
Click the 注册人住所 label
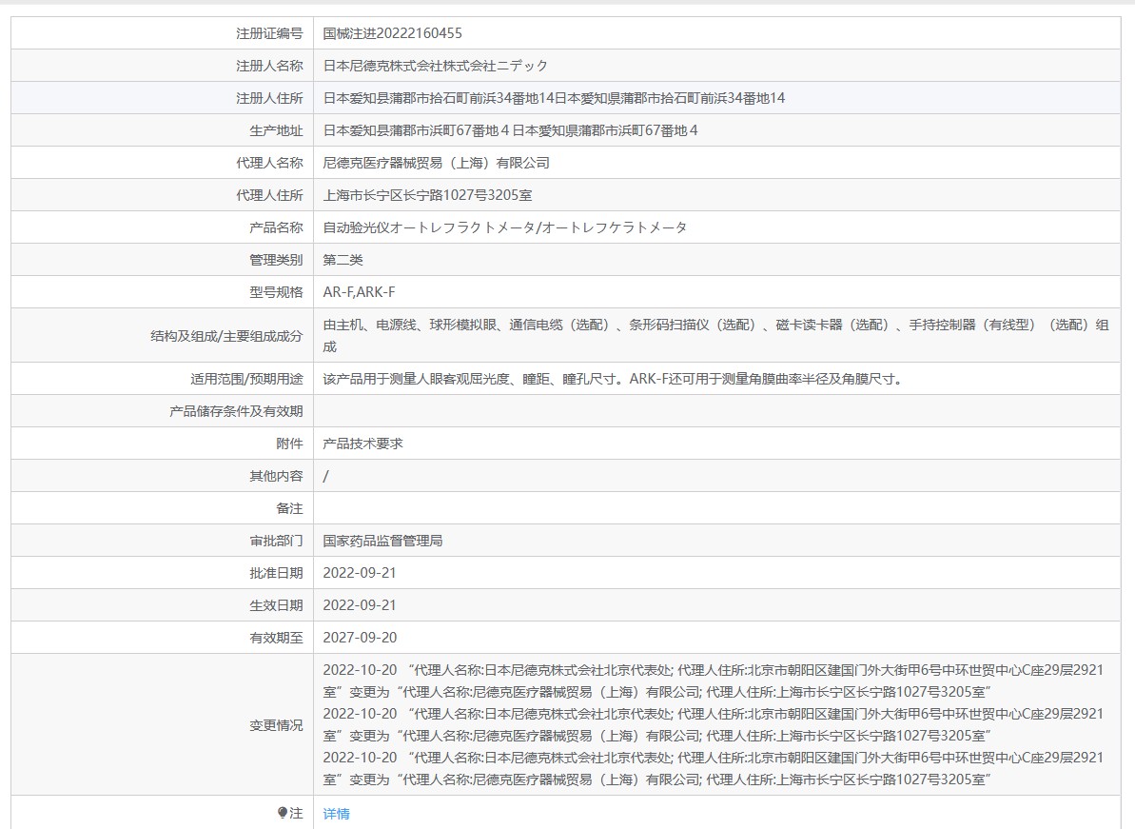(x=269, y=98)
